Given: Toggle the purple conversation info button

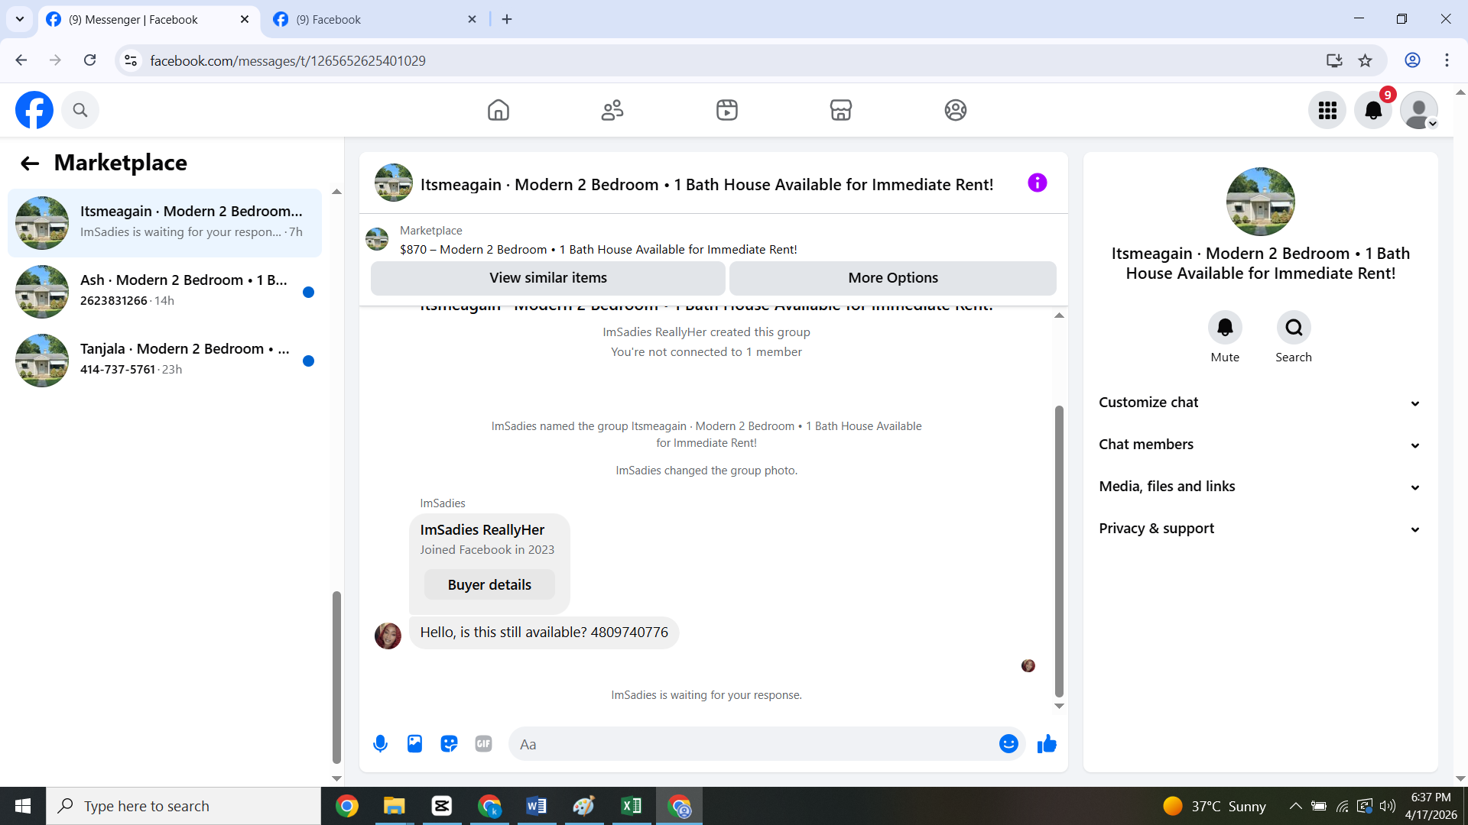Looking at the screenshot, I should pyautogui.click(x=1037, y=183).
